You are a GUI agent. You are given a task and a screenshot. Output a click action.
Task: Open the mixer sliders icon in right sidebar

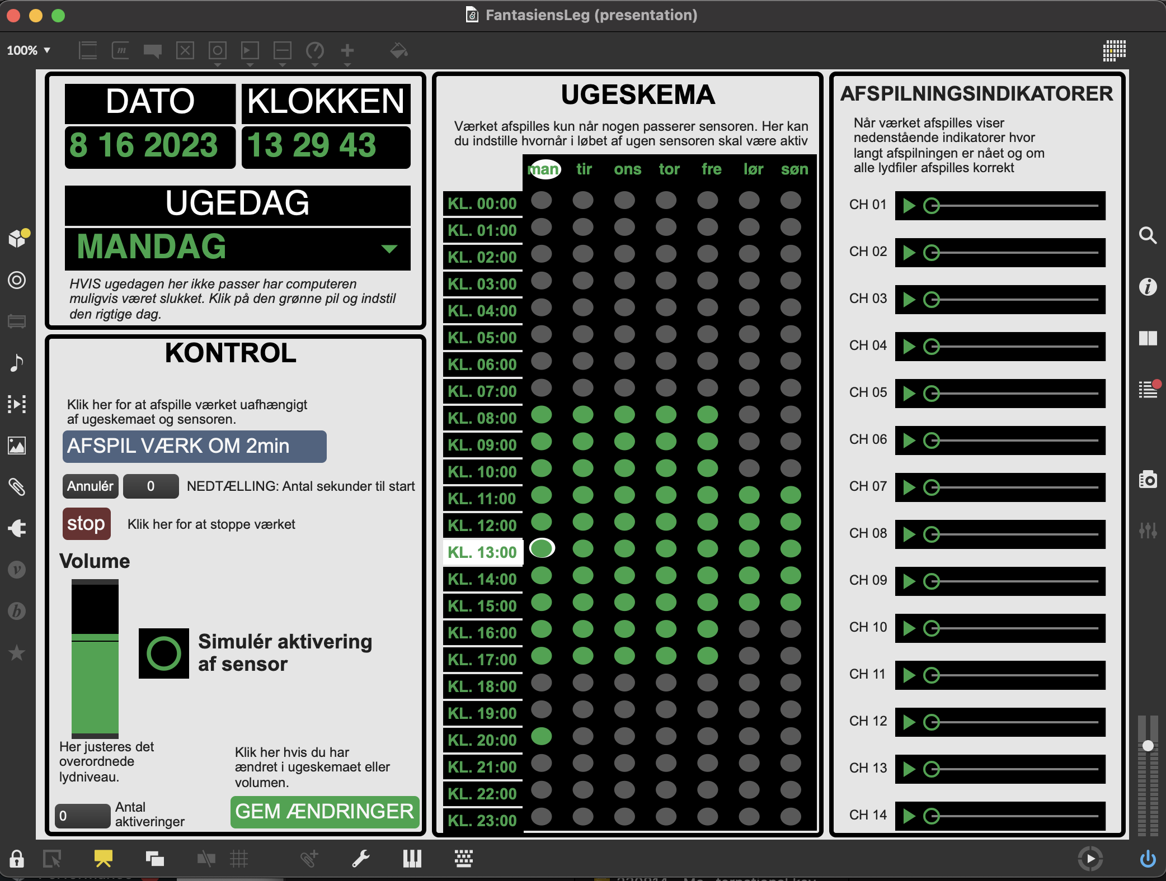(1148, 530)
